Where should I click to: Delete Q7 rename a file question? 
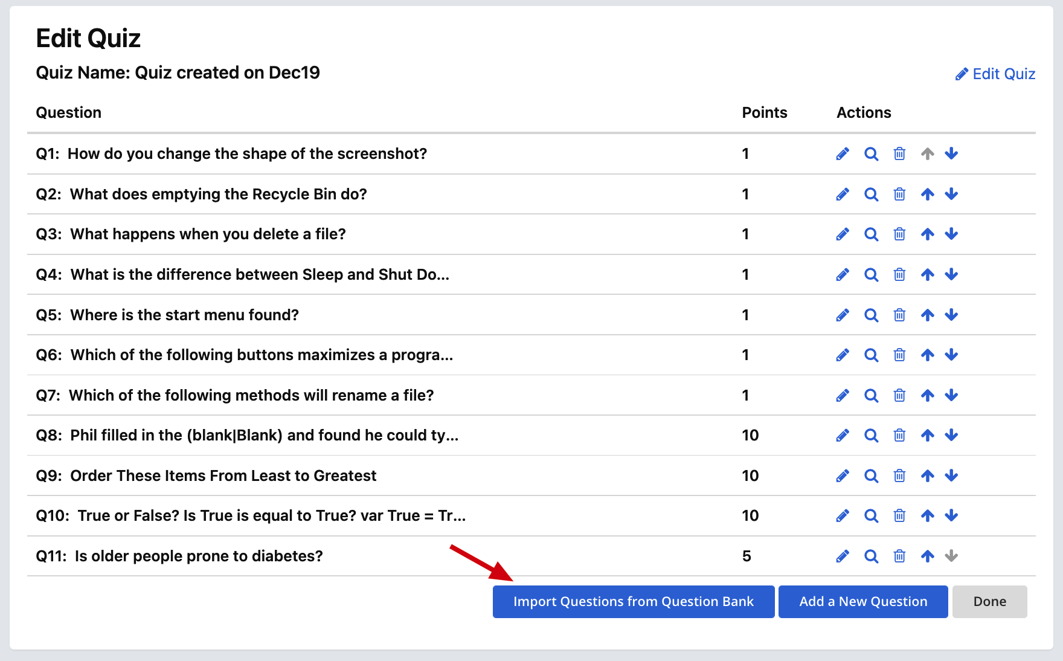click(899, 396)
